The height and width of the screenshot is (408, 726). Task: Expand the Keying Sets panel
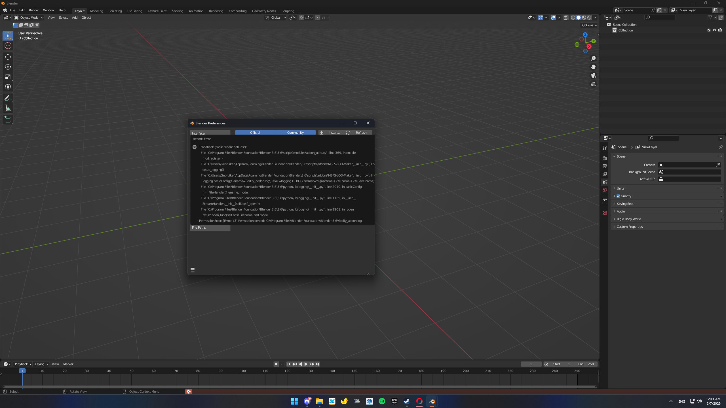(667, 204)
